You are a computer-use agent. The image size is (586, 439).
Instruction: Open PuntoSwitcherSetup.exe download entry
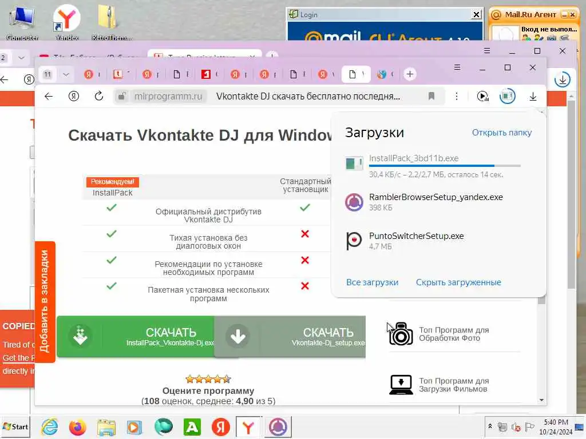(x=438, y=241)
